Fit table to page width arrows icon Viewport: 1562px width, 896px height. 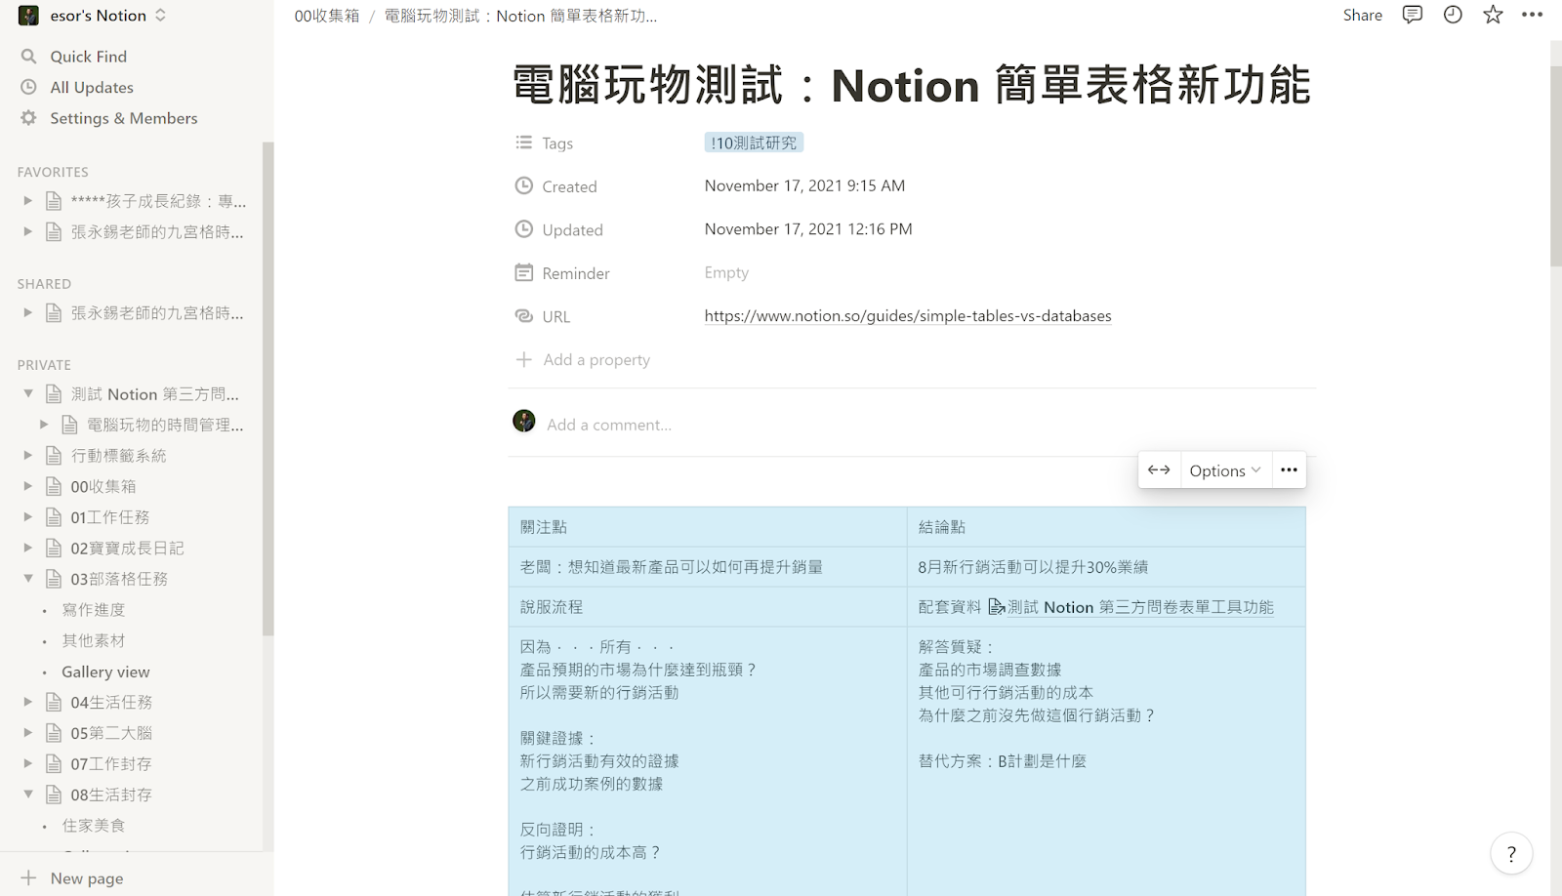(x=1159, y=470)
